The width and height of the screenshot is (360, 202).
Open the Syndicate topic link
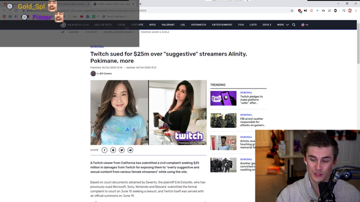tap(91, 32)
